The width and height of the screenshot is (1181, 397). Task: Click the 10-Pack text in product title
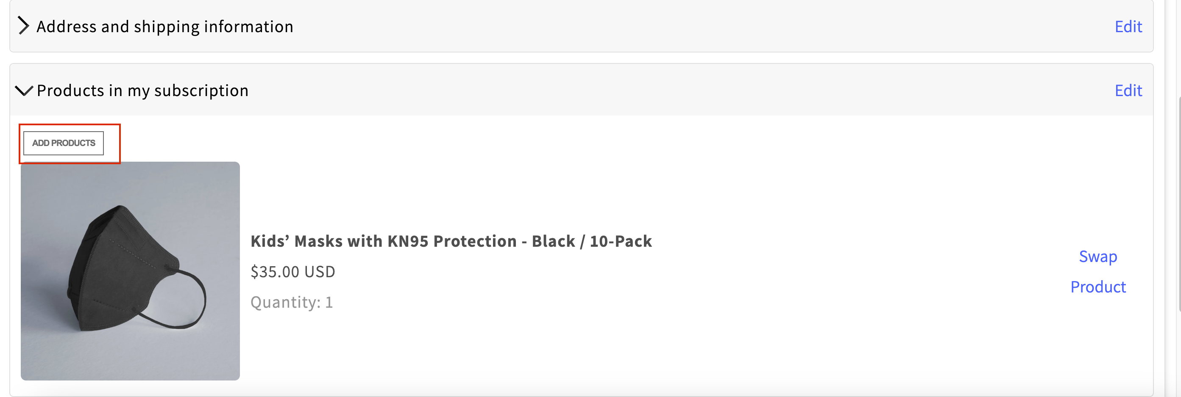coord(621,241)
